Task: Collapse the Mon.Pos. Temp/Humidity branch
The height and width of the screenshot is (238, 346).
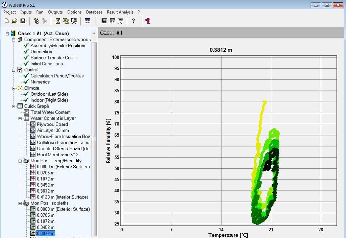Action: 20,161
